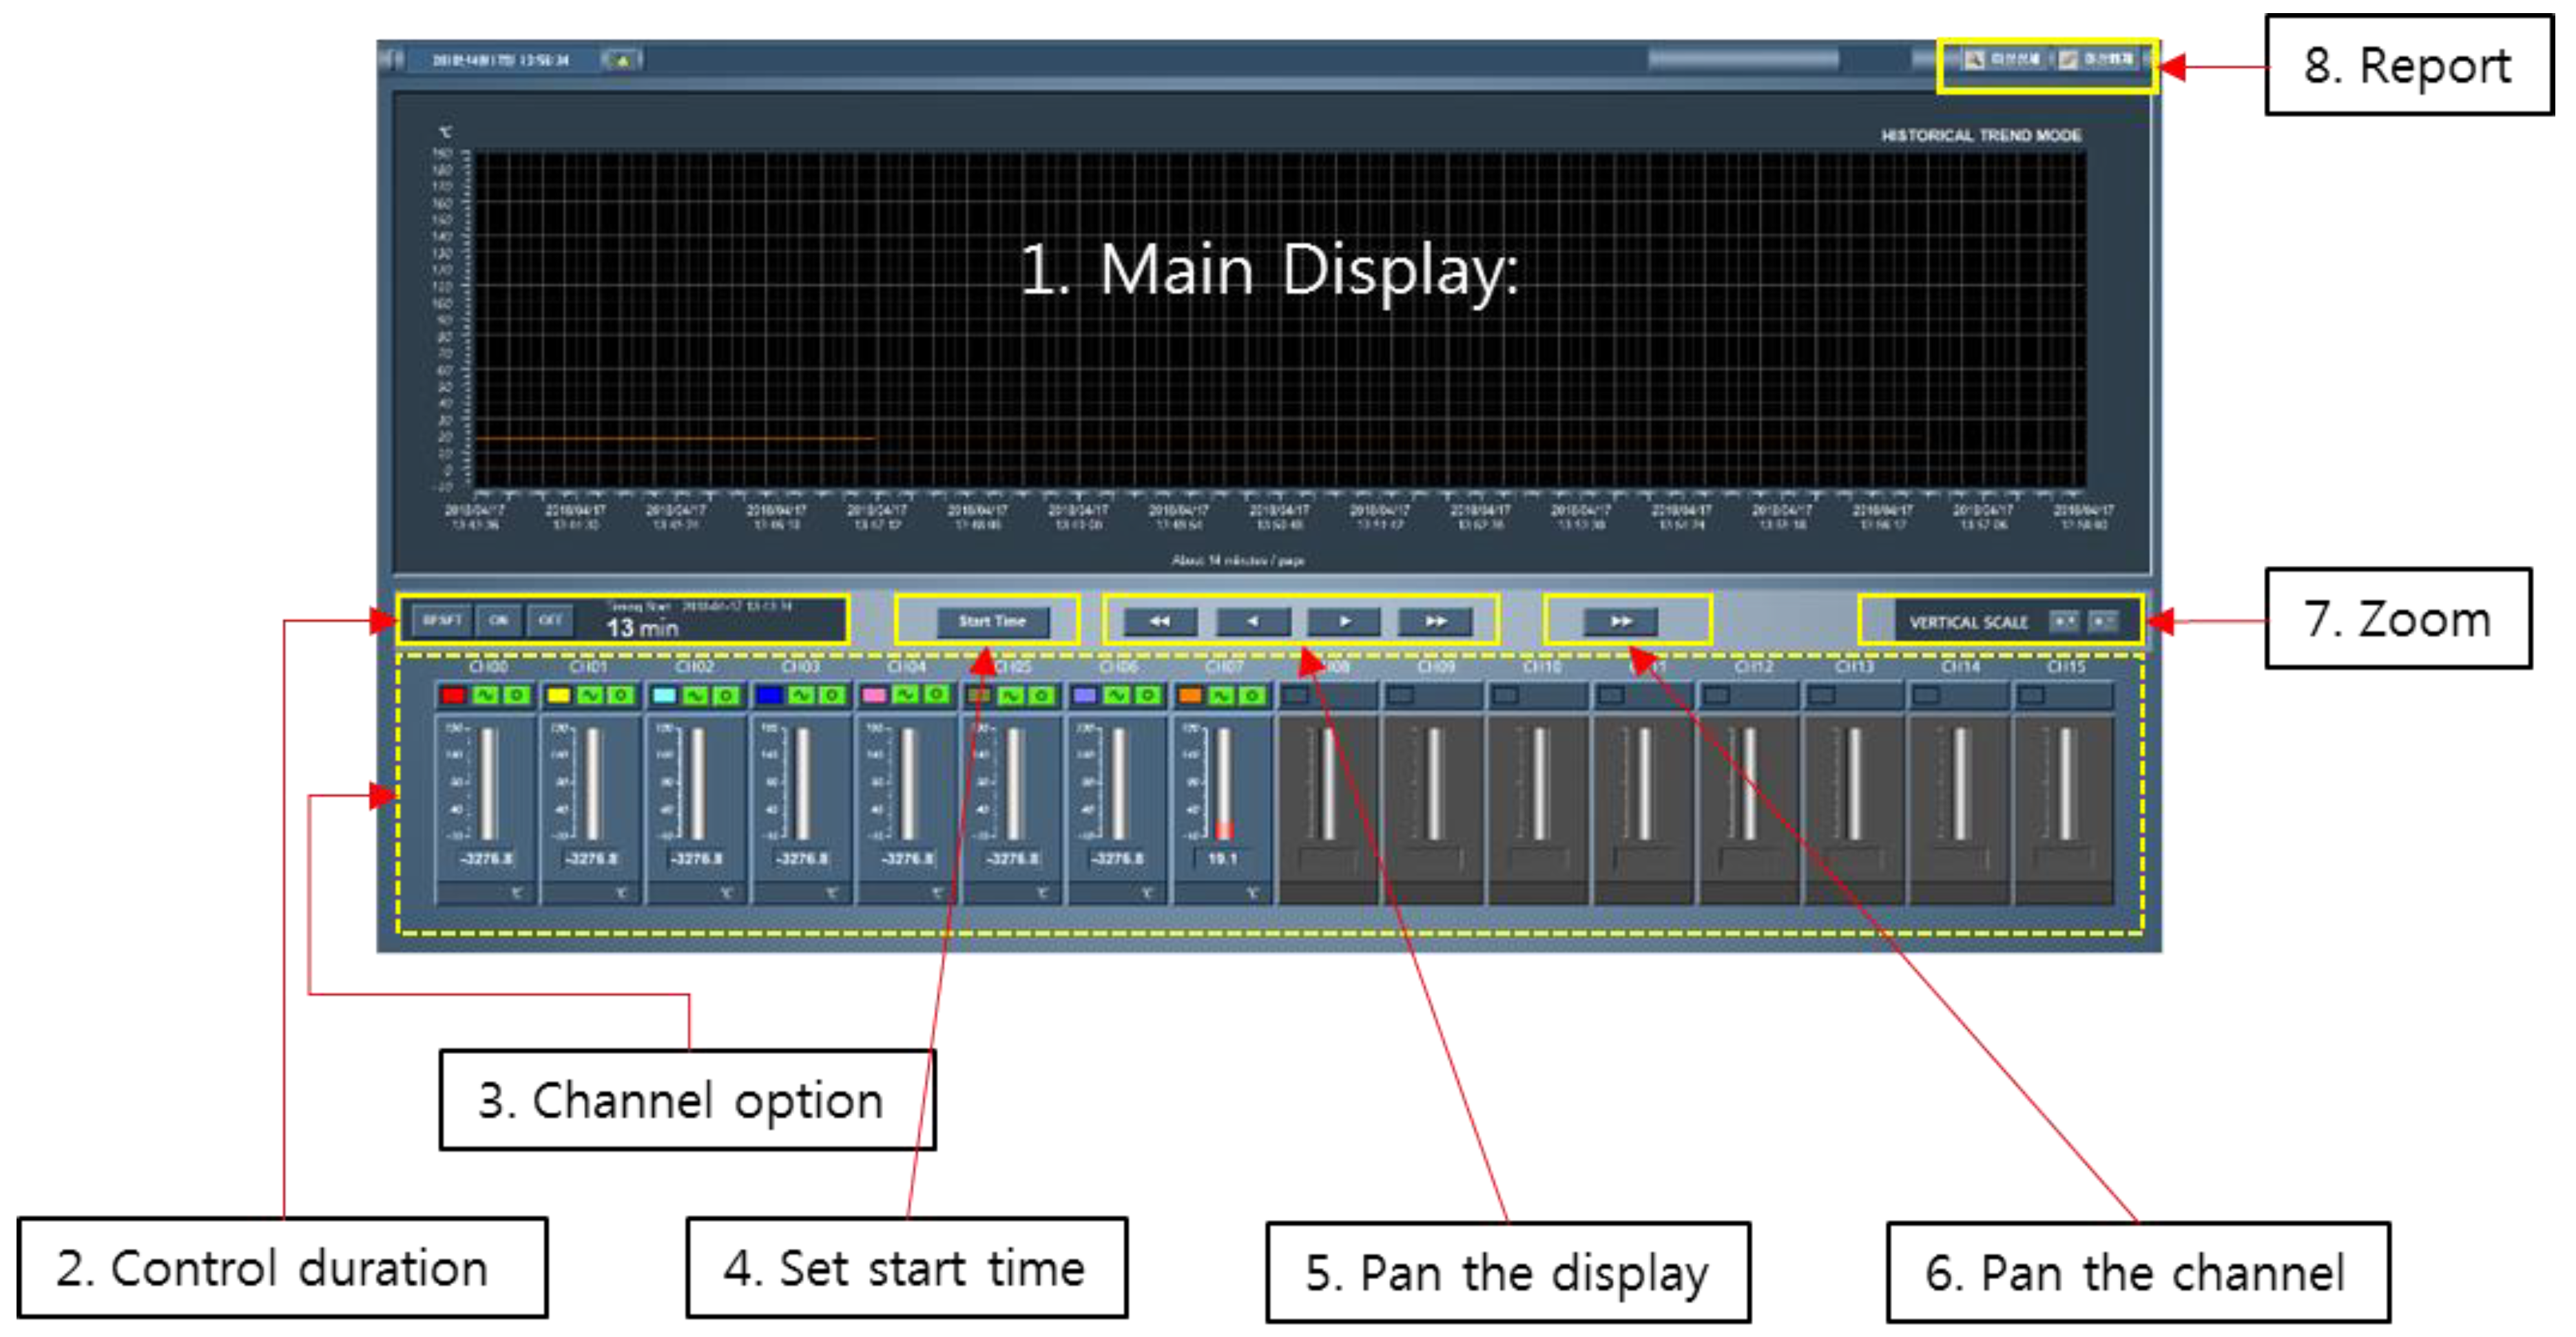This screenshot has height=1337, width=2576.
Task: Click the CH04 pink color swatch
Action: point(874,695)
